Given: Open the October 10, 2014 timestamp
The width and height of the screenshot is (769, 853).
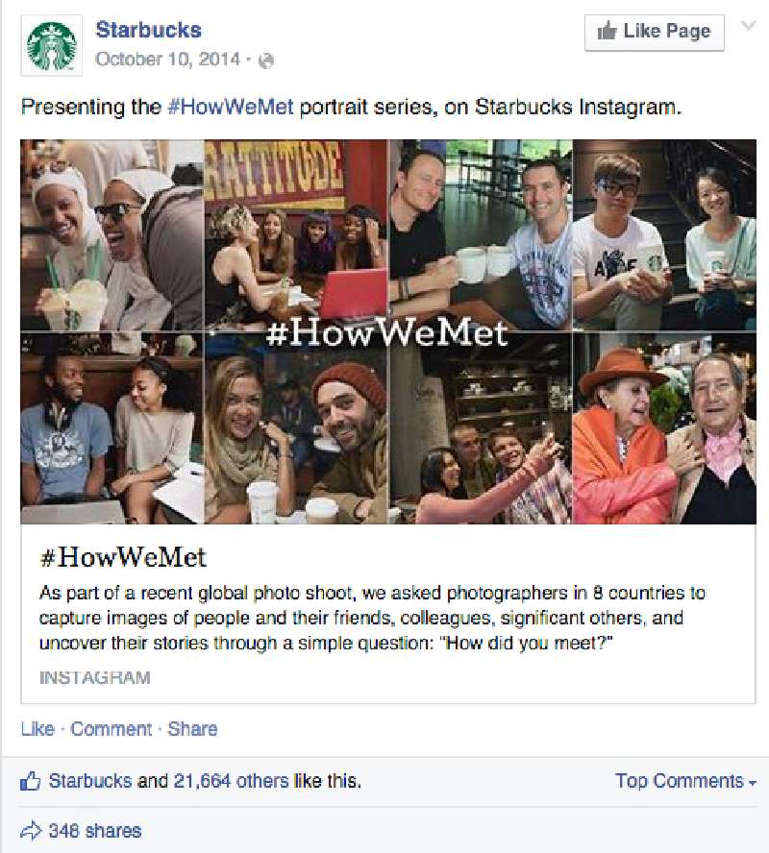Looking at the screenshot, I should (x=167, y=59).
